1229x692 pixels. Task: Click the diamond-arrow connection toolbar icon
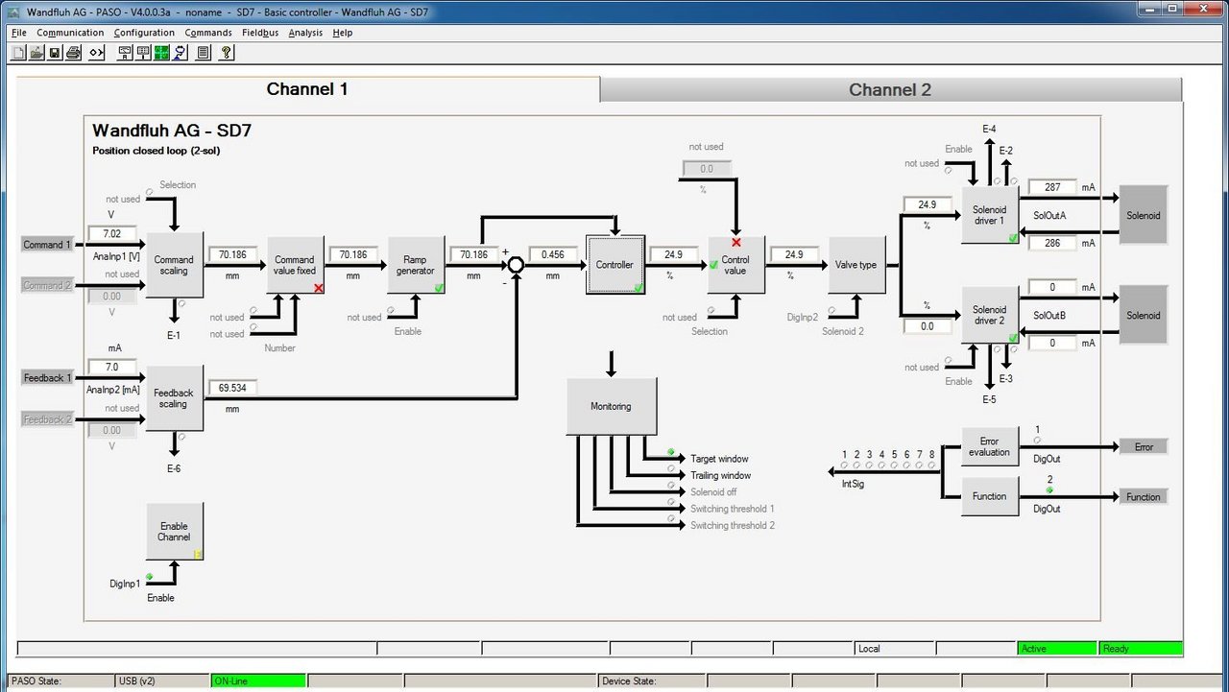96,53
